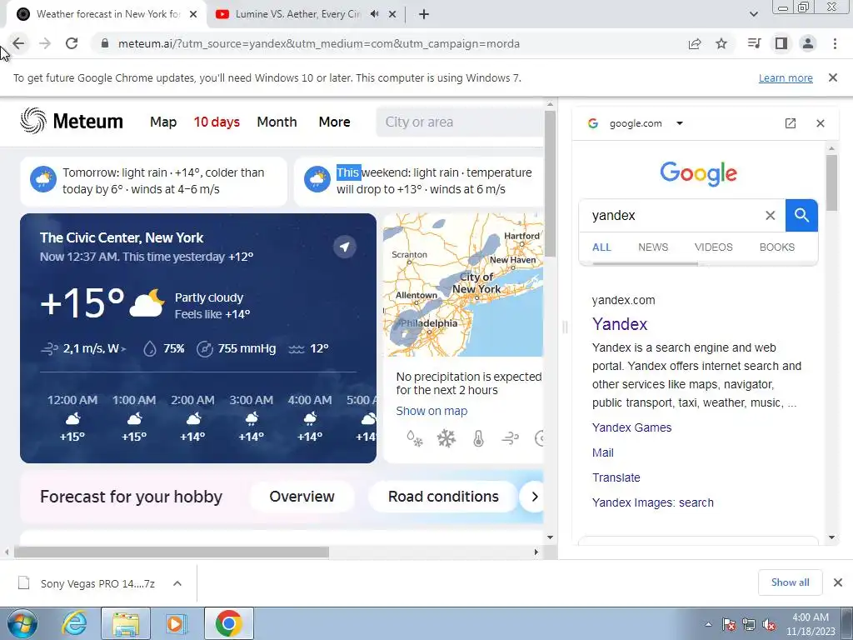The image size is (853, 640).
Task: Select the ALL results tab
Action: pos(601,247)
